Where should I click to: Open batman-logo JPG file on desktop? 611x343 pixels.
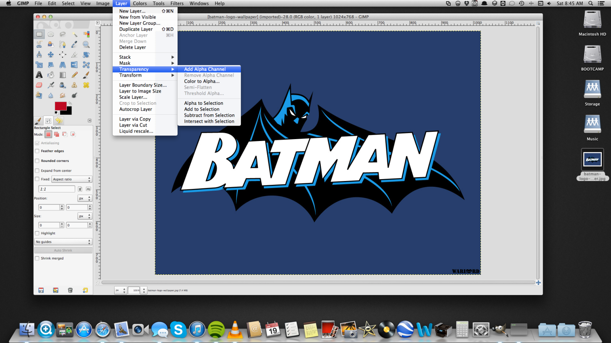[592, 160]
